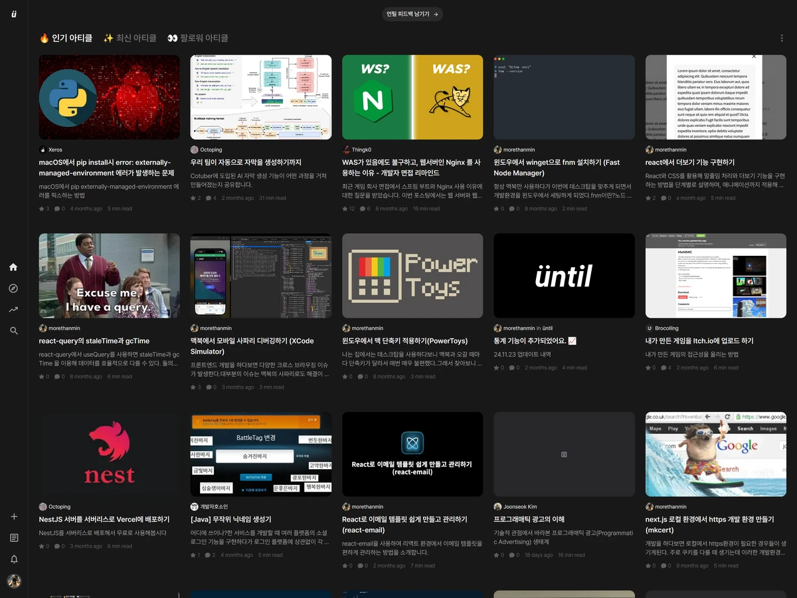Open the üntil logo article thumbnail
This screenshot has height=598, width=797.
564,276
